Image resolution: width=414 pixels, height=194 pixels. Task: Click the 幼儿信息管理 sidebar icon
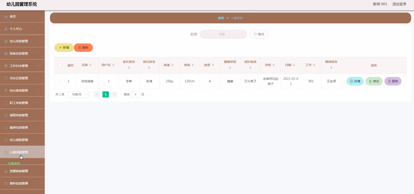6,41
